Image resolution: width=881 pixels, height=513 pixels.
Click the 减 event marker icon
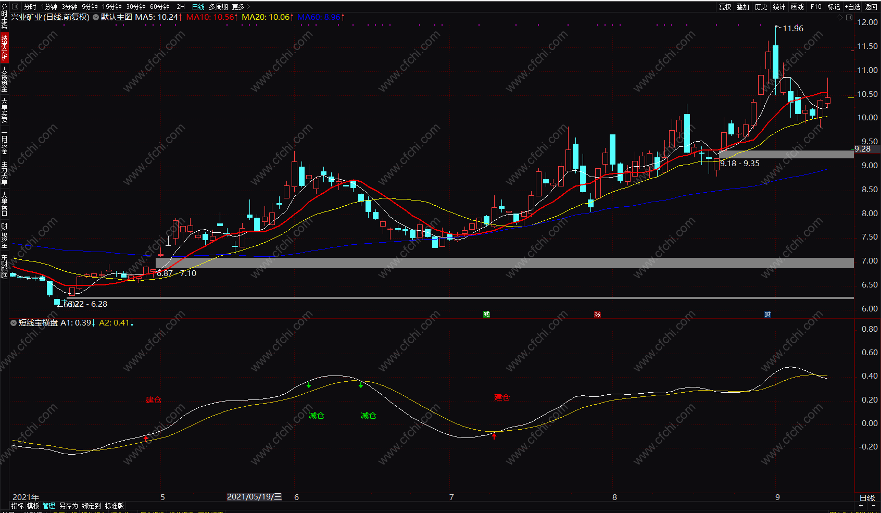(x=486, y=314)
